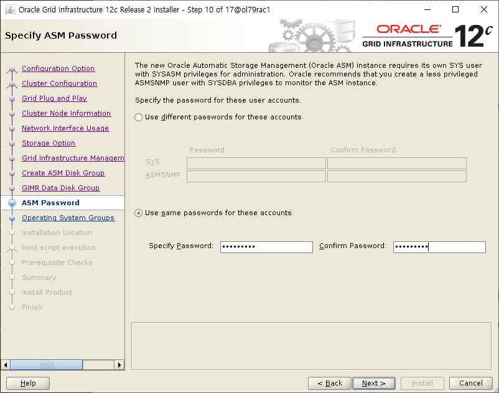The width and height of the screenshot is (499, 393).
Task: Open Grid Infrastructure Management step link
Action: pyautogui.click(x=73, y=158)
